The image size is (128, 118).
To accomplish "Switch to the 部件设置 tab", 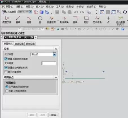I will point(30,44).
